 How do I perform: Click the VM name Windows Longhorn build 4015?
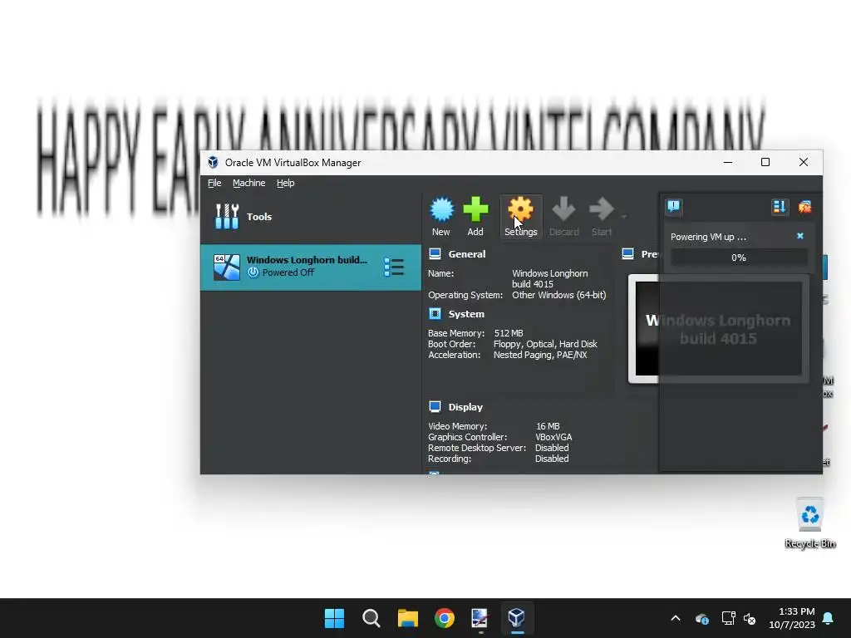(550, 279)
